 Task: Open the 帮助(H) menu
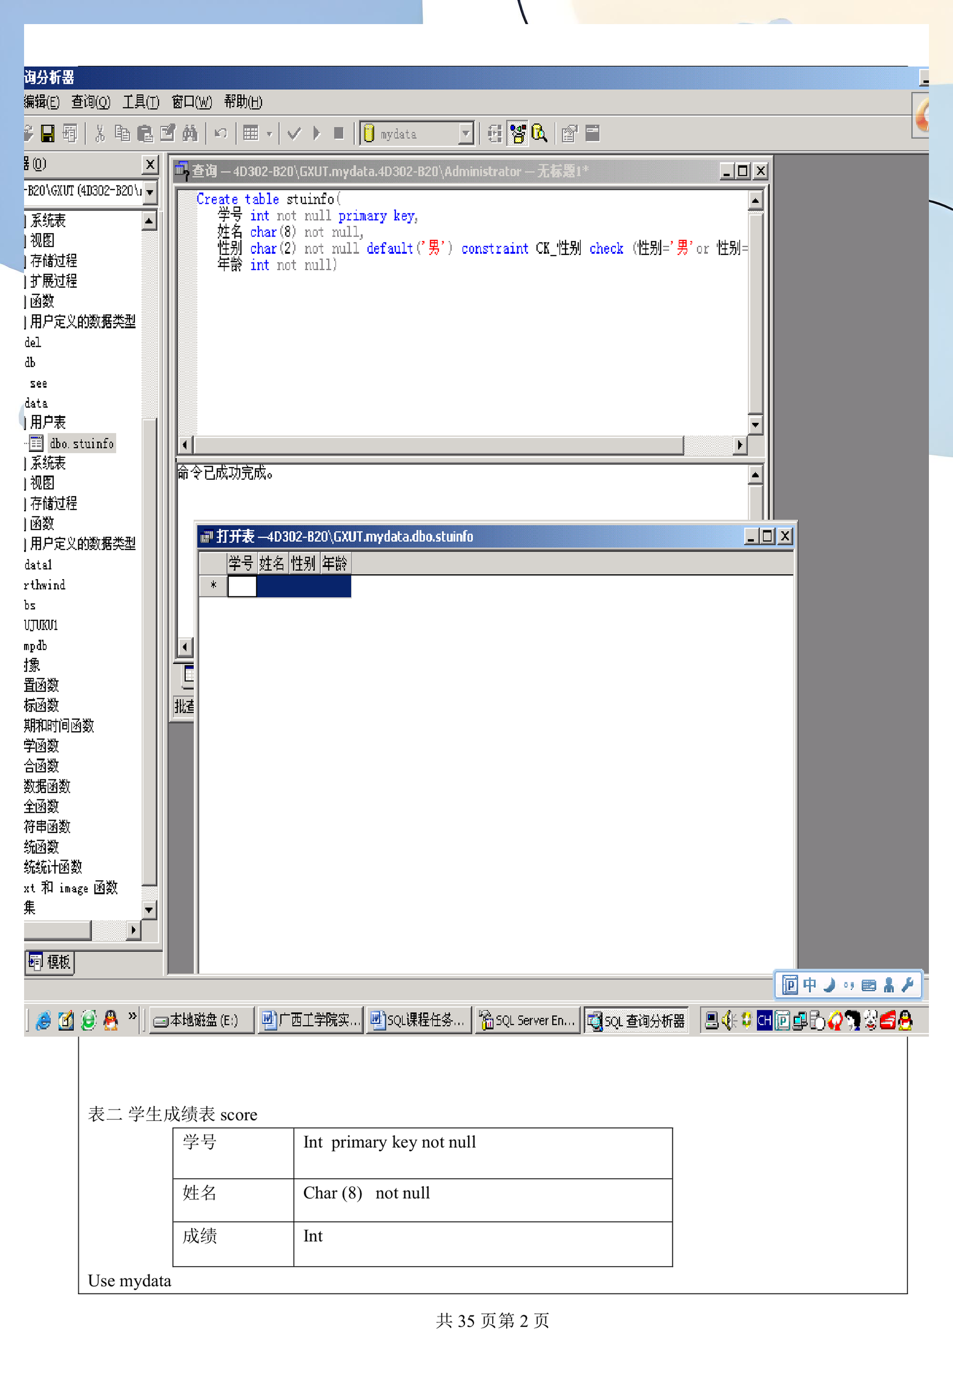click(243, 102)
